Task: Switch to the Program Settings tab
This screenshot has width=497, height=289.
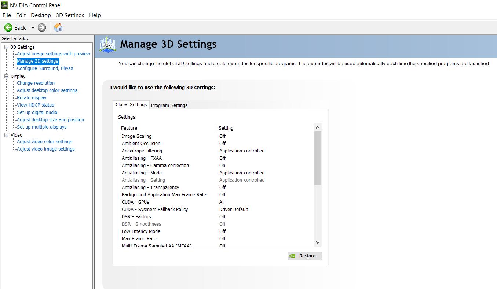Action: (x=169, y=105)
